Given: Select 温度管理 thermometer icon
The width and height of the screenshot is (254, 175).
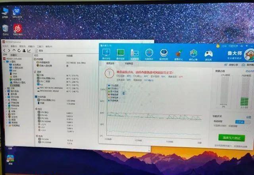Looking at the screenshot, I should [x=135, y=55].
